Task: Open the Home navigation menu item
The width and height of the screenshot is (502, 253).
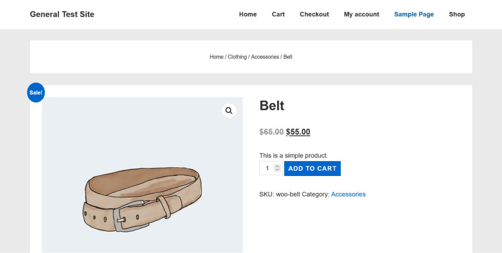Action: (247, 14)
